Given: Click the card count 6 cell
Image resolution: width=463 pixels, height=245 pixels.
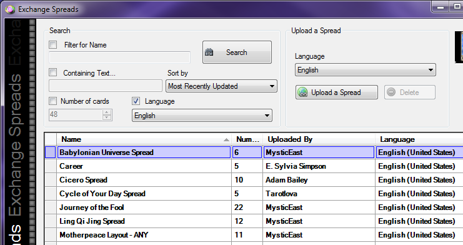Looking at the screenshot, I should (x=247, y=152).
